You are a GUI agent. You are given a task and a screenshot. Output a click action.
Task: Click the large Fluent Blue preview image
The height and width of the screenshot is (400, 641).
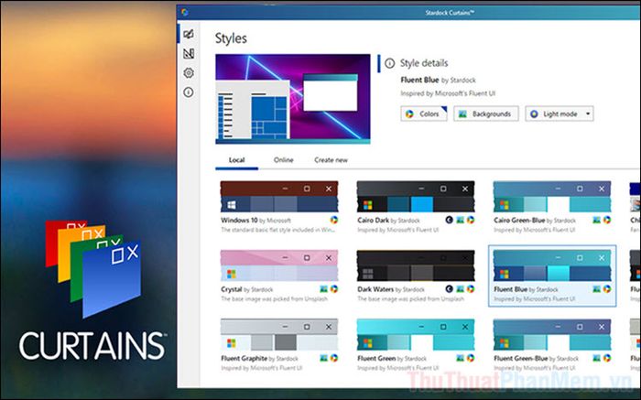click(293, 99)
